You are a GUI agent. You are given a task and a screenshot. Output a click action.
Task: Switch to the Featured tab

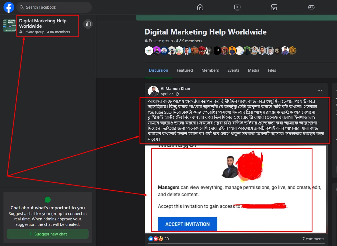[x=185, y=70]
